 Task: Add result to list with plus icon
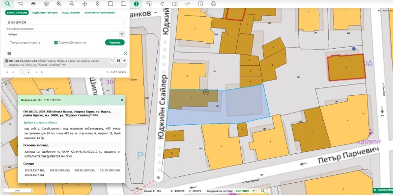pos(124,60)
